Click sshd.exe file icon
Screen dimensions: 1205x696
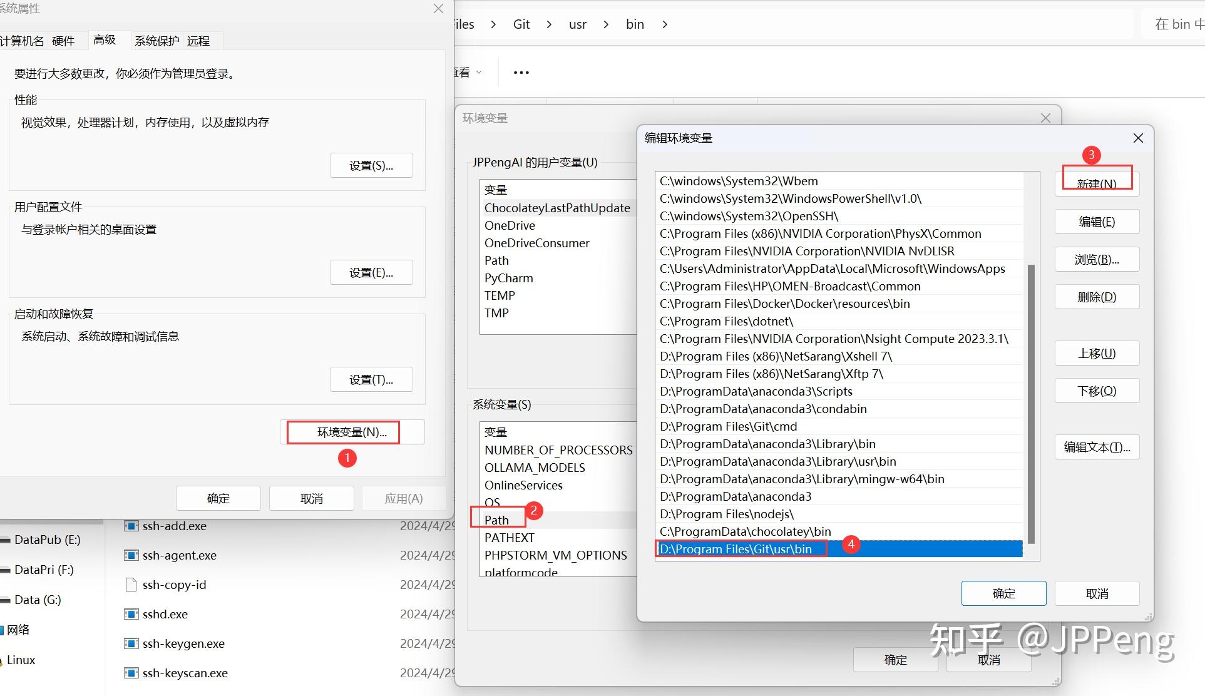[x=131, y=614]
